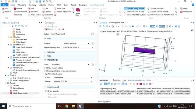Enable Propagate hiding to lower dimensions
The height and width of the screenshot is (109, 195).
pyautogui.click(x=45, y=71)
